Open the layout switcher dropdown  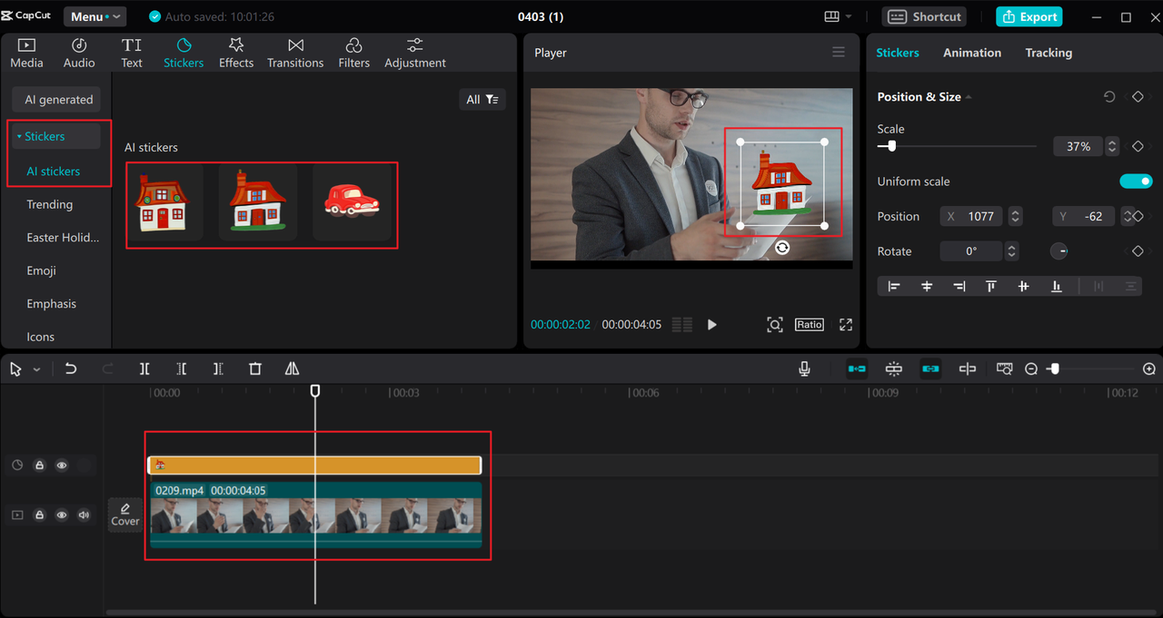tap(838, 16)
